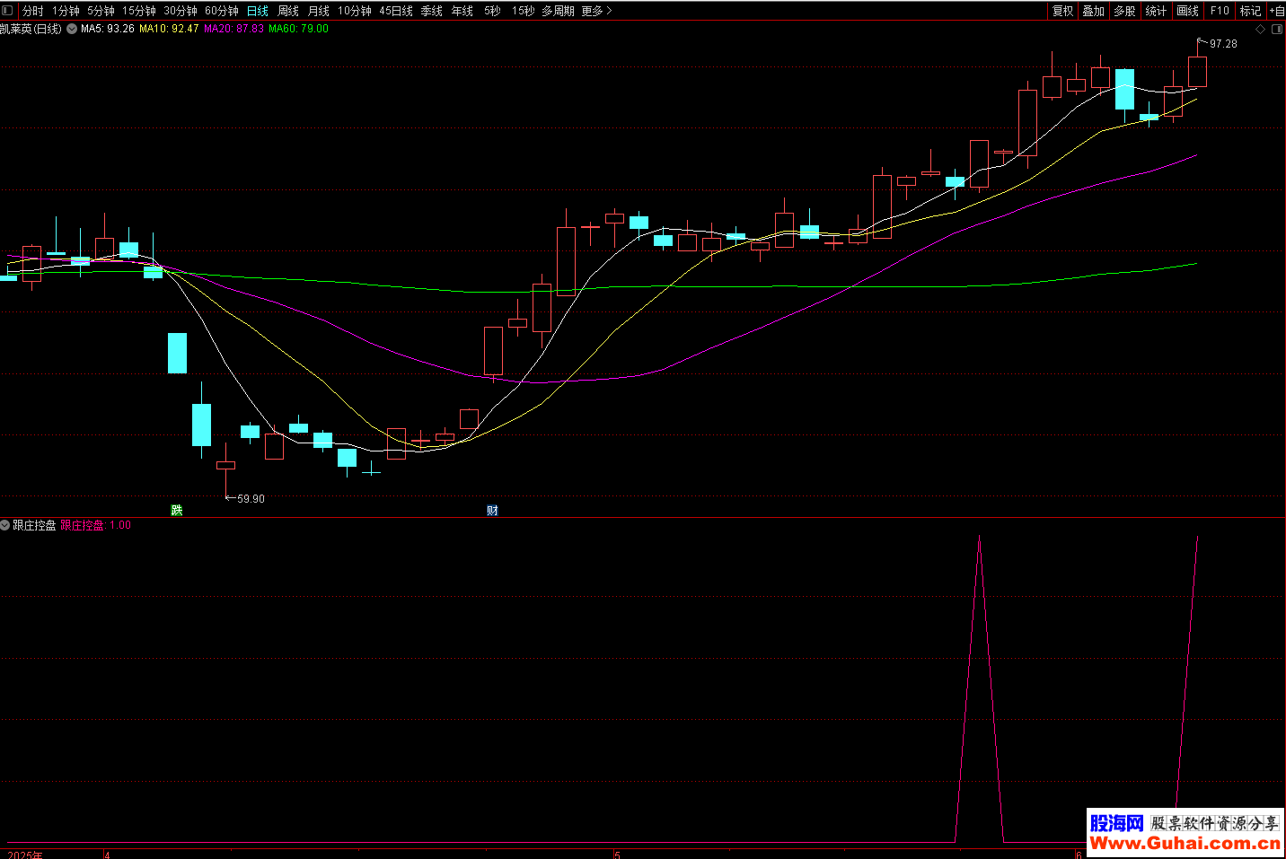
Task: Expand the 跟庄控盘 indicator dropdown arrow
Action: [x=5, y=525]
